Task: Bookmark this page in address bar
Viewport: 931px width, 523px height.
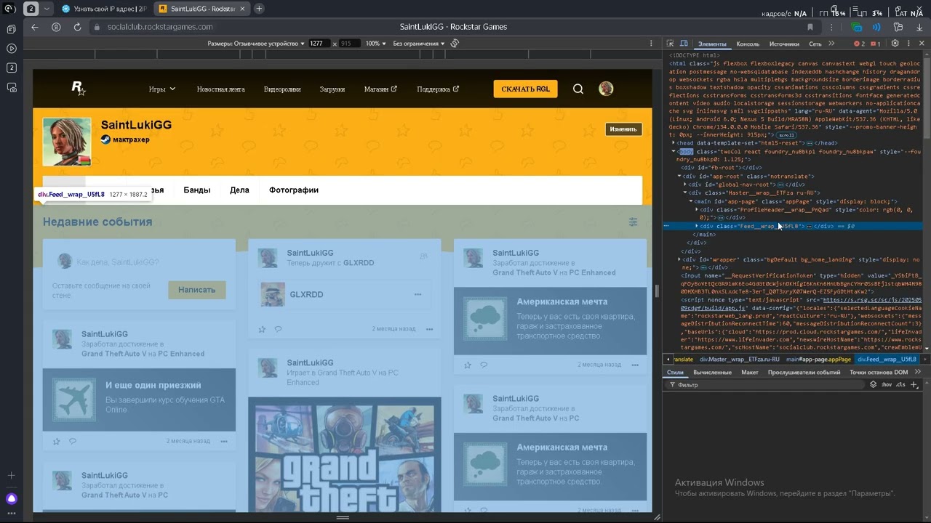Action: pos(810,27)
